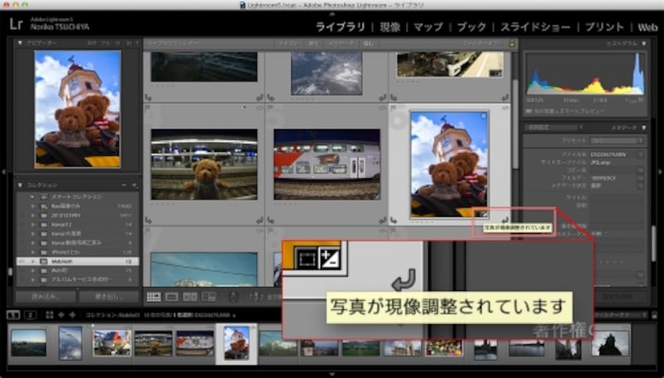
Task: Click the 書き出し export button
Action: pos(109,297)
